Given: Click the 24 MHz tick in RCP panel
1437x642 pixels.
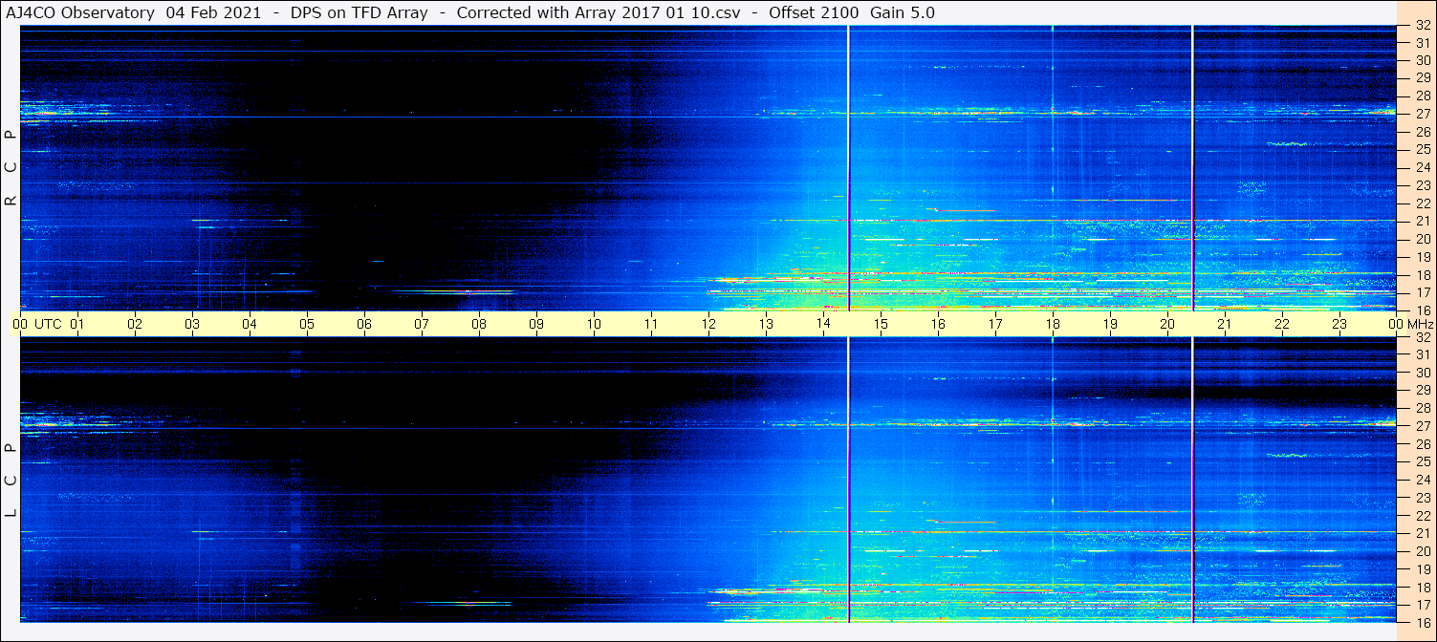Looking at the screenshot, I should 1423,168.
